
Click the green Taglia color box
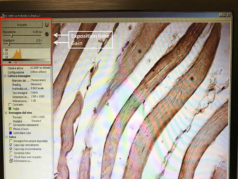point(10,109)
